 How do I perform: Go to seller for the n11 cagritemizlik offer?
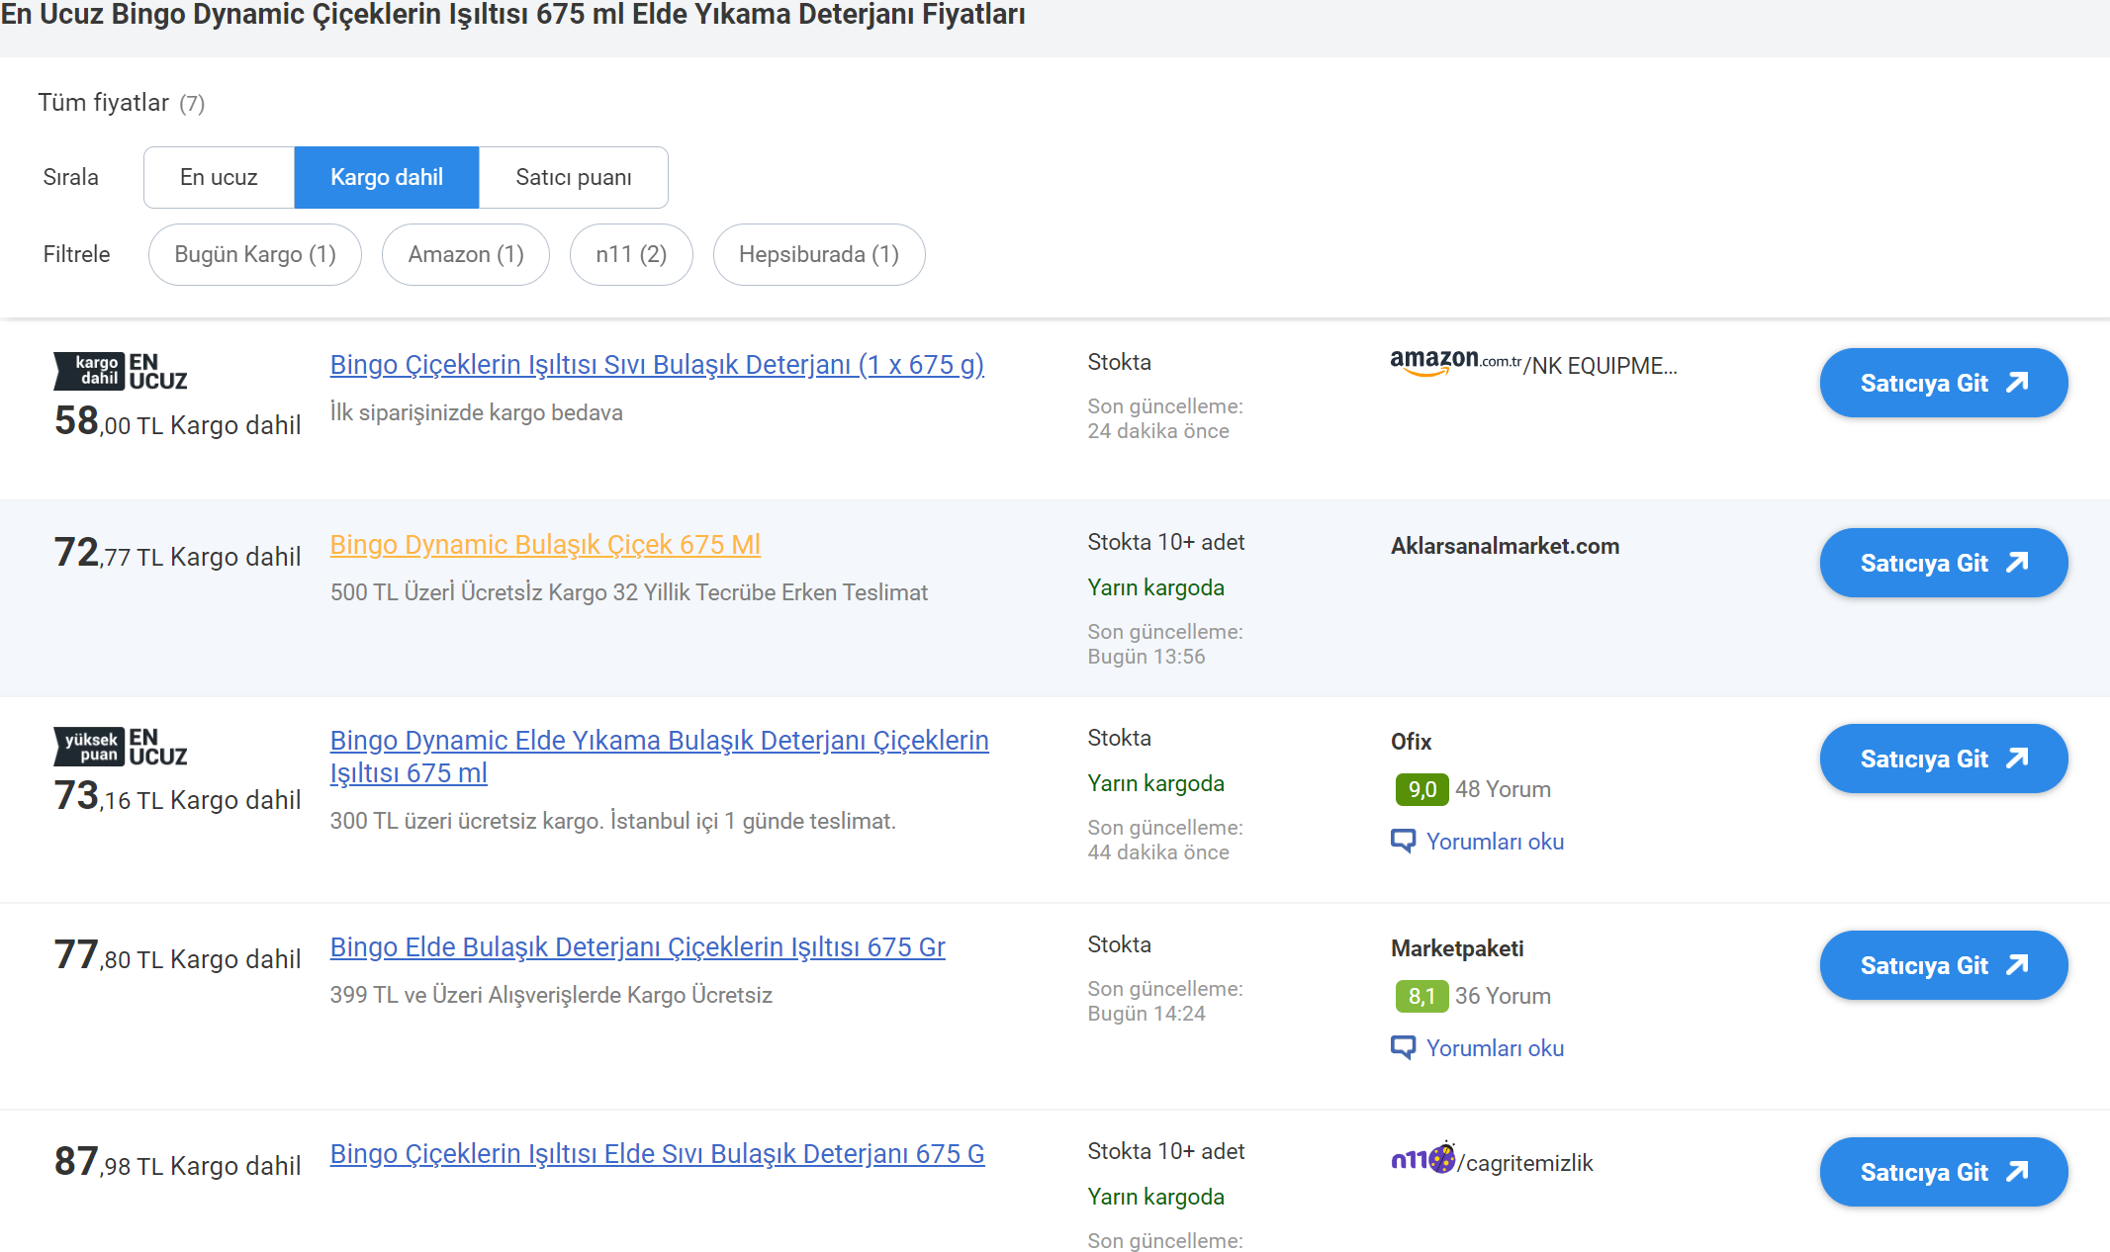pos(1944,1172)
